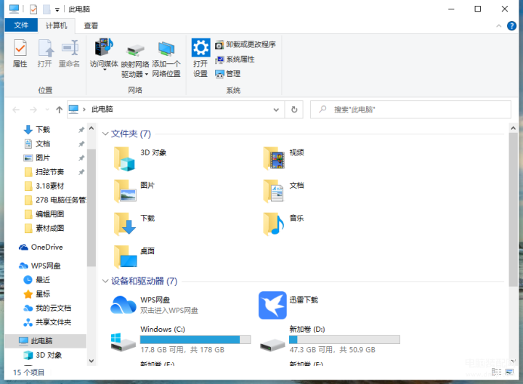
Task: Open Downloads (下载) in Quick access sidebar
Action: [x=43, y=130]
